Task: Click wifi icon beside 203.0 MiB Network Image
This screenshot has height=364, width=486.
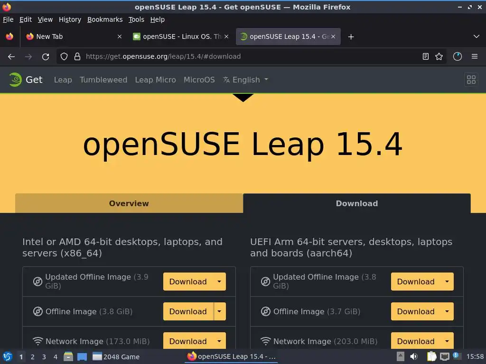Action: 266,341
